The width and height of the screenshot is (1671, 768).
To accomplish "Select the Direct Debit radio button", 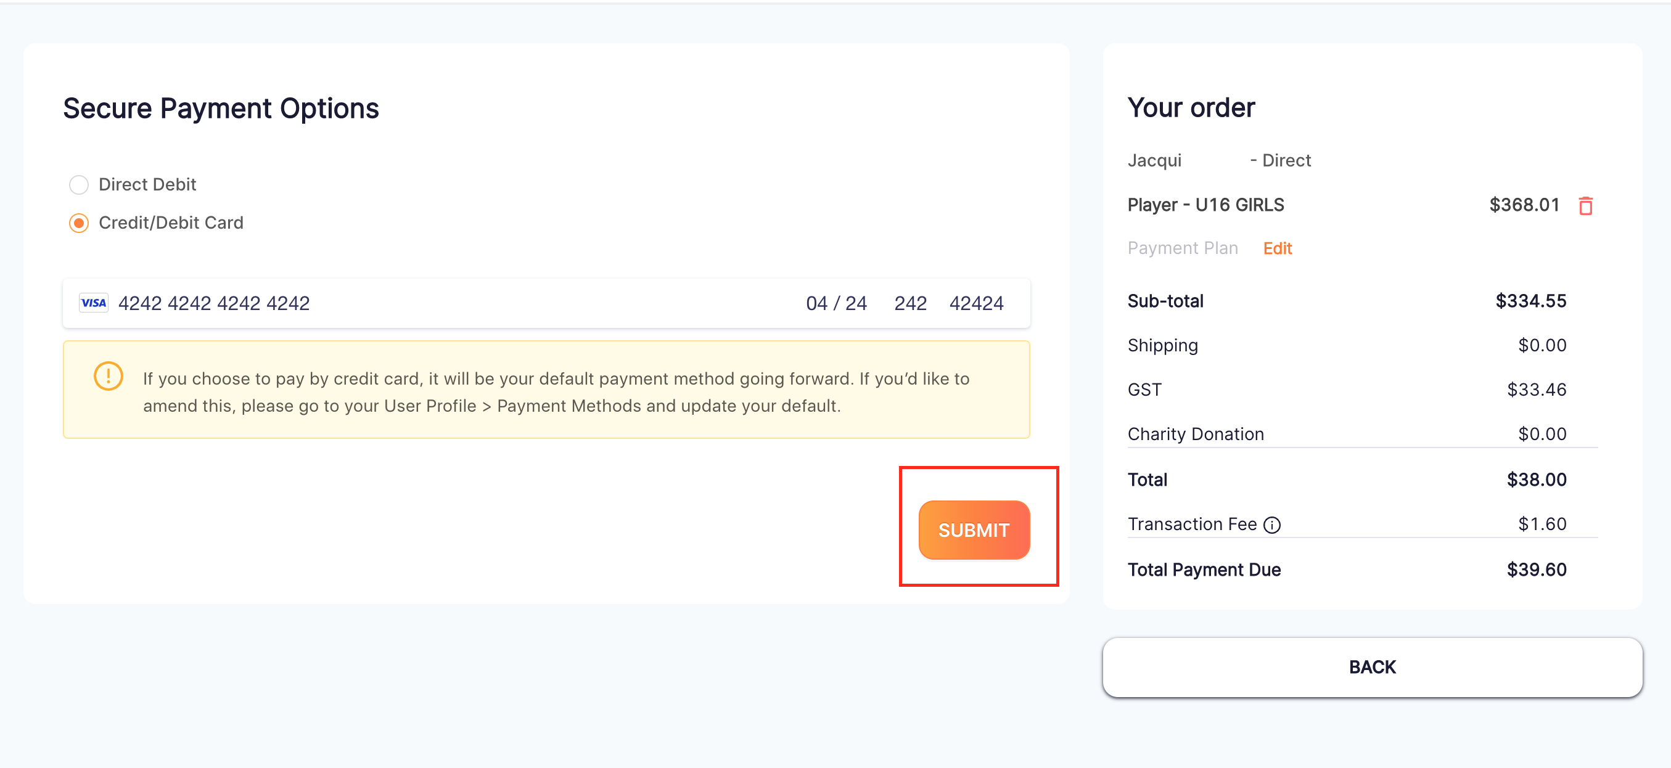I will click(78, 185).
